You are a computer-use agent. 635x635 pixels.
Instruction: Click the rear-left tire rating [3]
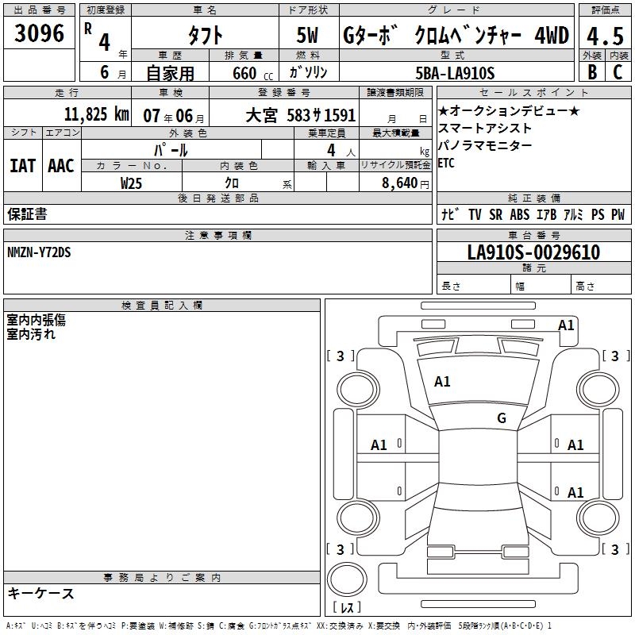[341, 549]
